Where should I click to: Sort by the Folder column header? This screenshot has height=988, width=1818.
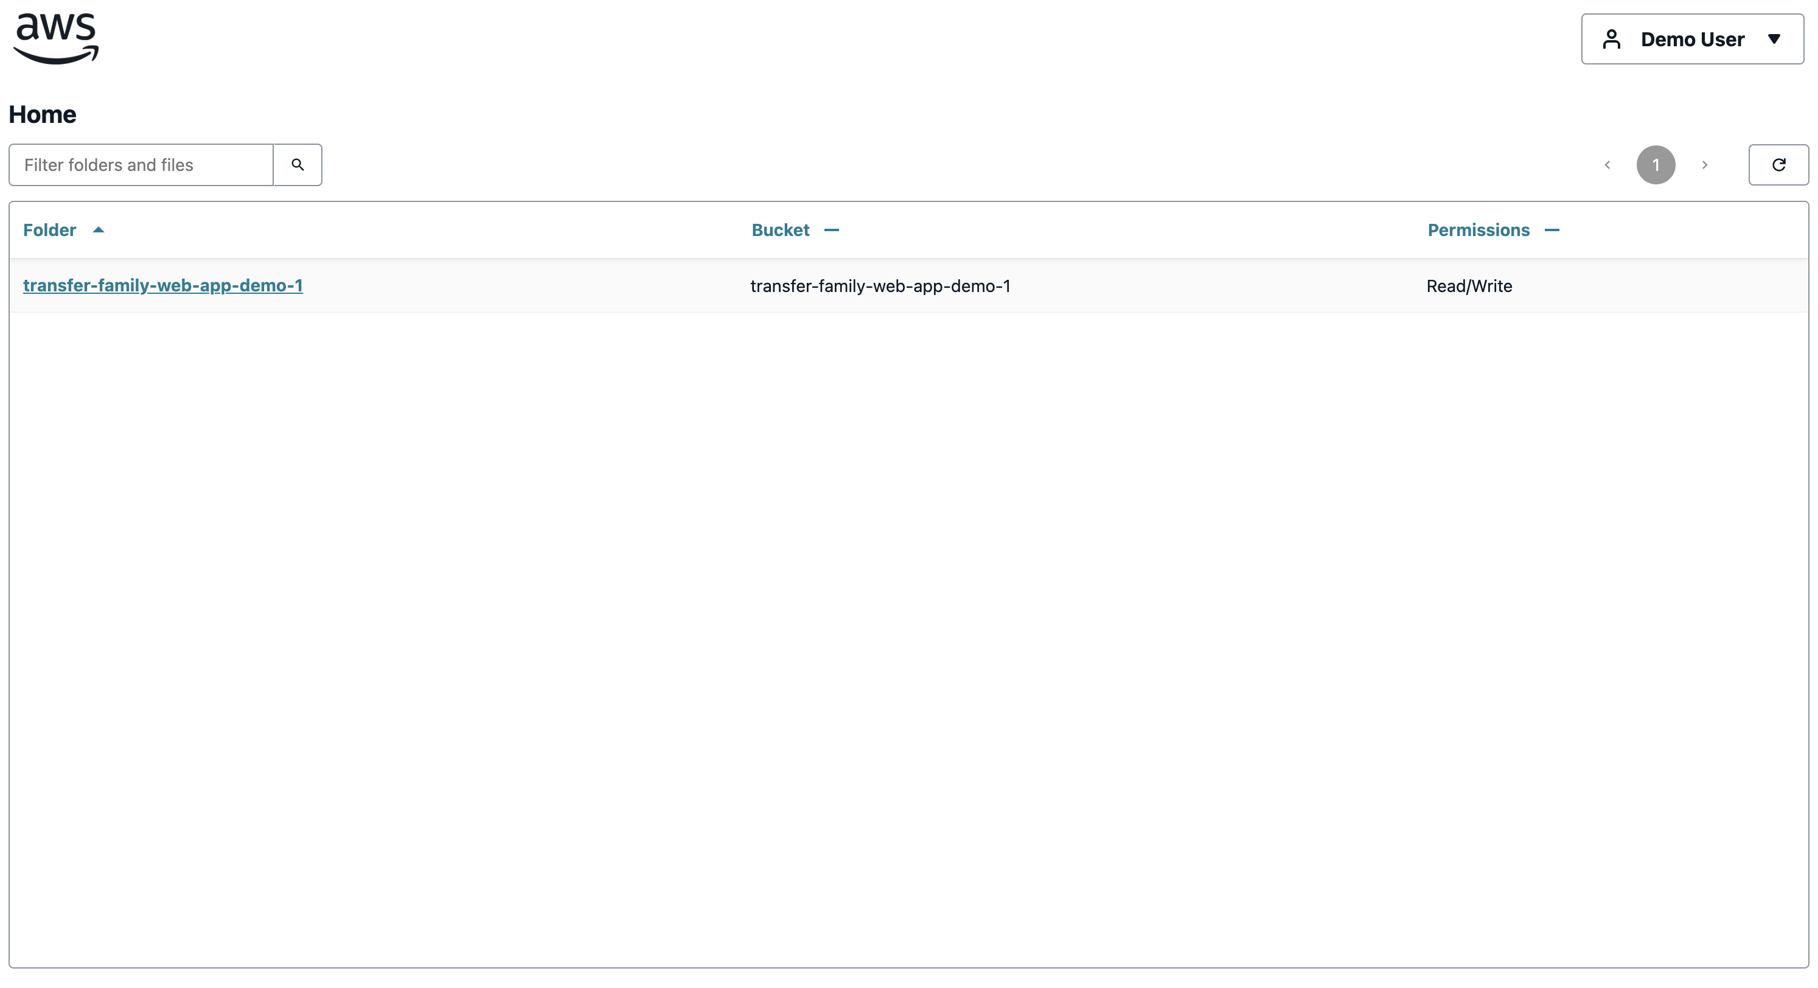click(x=49, y=230)
